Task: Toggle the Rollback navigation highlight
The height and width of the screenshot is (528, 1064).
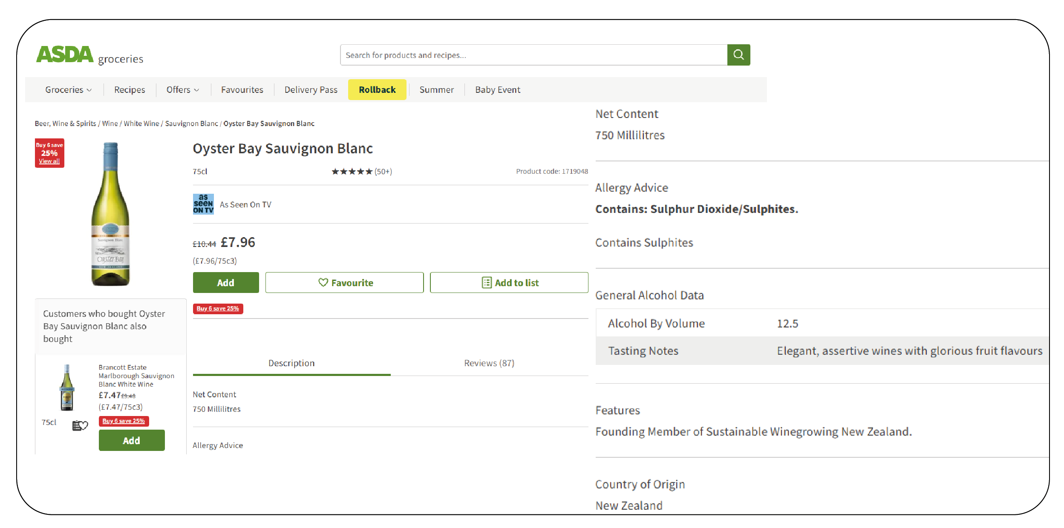Action: click(377, 89)
